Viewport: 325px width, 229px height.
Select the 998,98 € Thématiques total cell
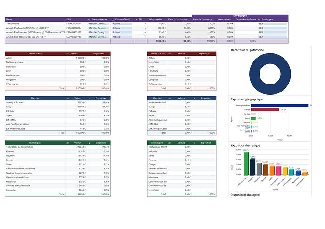tap(76, 194)
